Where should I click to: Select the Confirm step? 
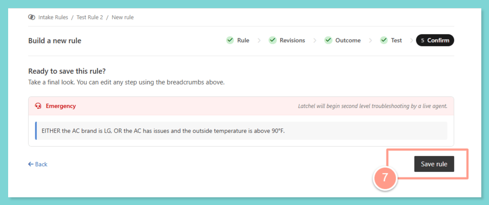435,40
